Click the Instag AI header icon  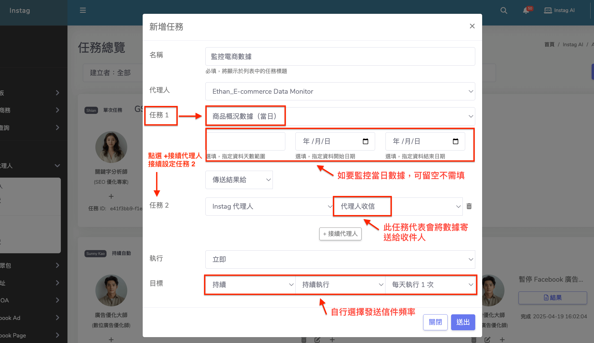(548, 10)
